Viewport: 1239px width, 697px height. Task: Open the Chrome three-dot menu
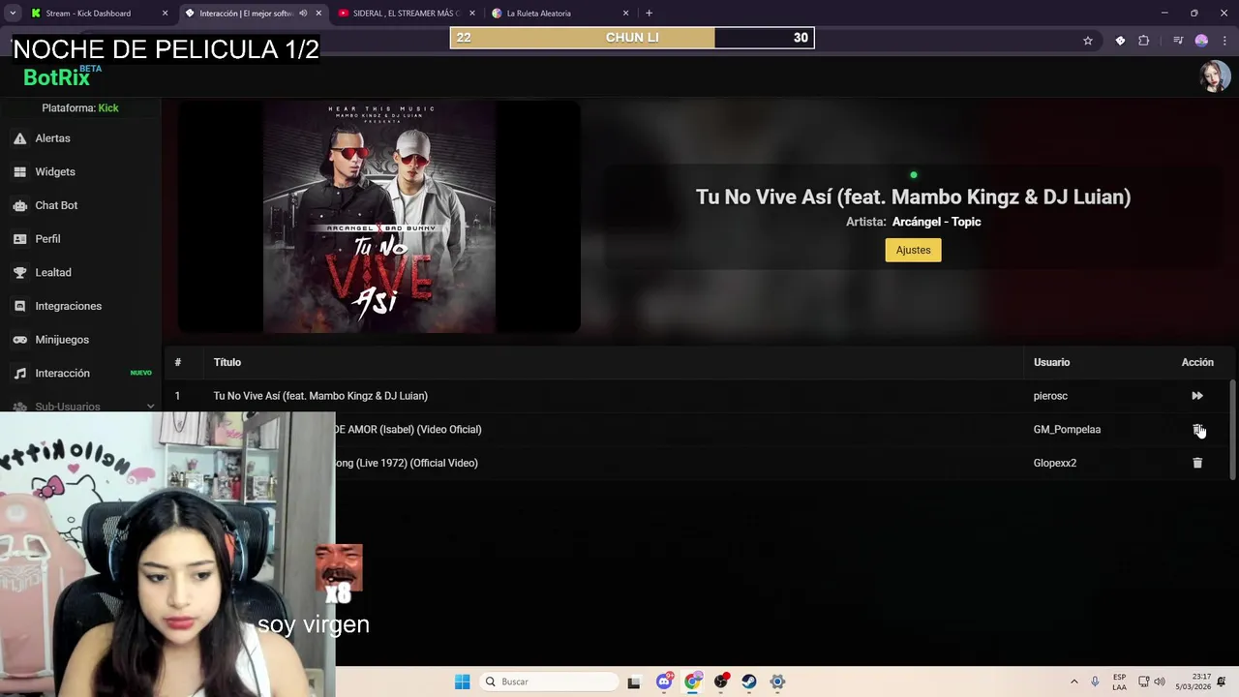[x=1224, y=41]
